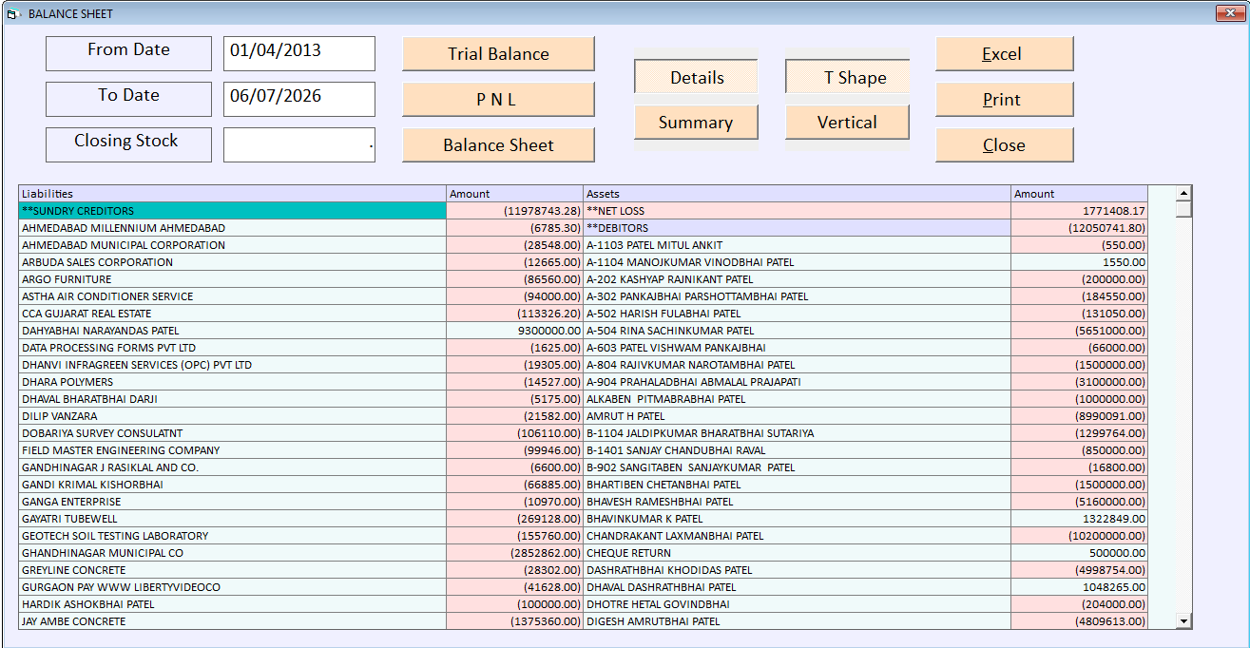Click the Assets column header
1250x648 pixels.
pyautogui.click(x=797, y=194)
